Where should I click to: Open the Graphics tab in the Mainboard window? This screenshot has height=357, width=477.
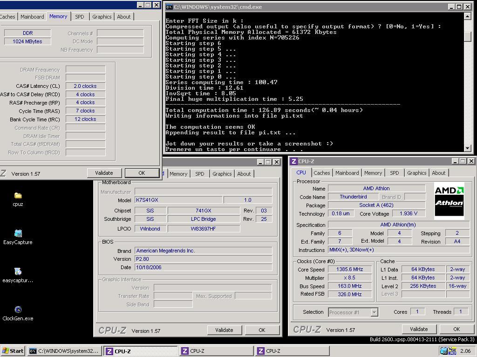pyautogui.click(x=222, y=174)
